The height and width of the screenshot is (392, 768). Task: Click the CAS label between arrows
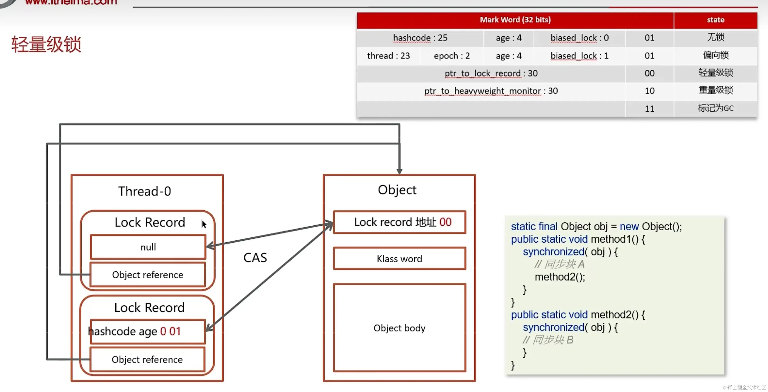[x=255, y=258]
